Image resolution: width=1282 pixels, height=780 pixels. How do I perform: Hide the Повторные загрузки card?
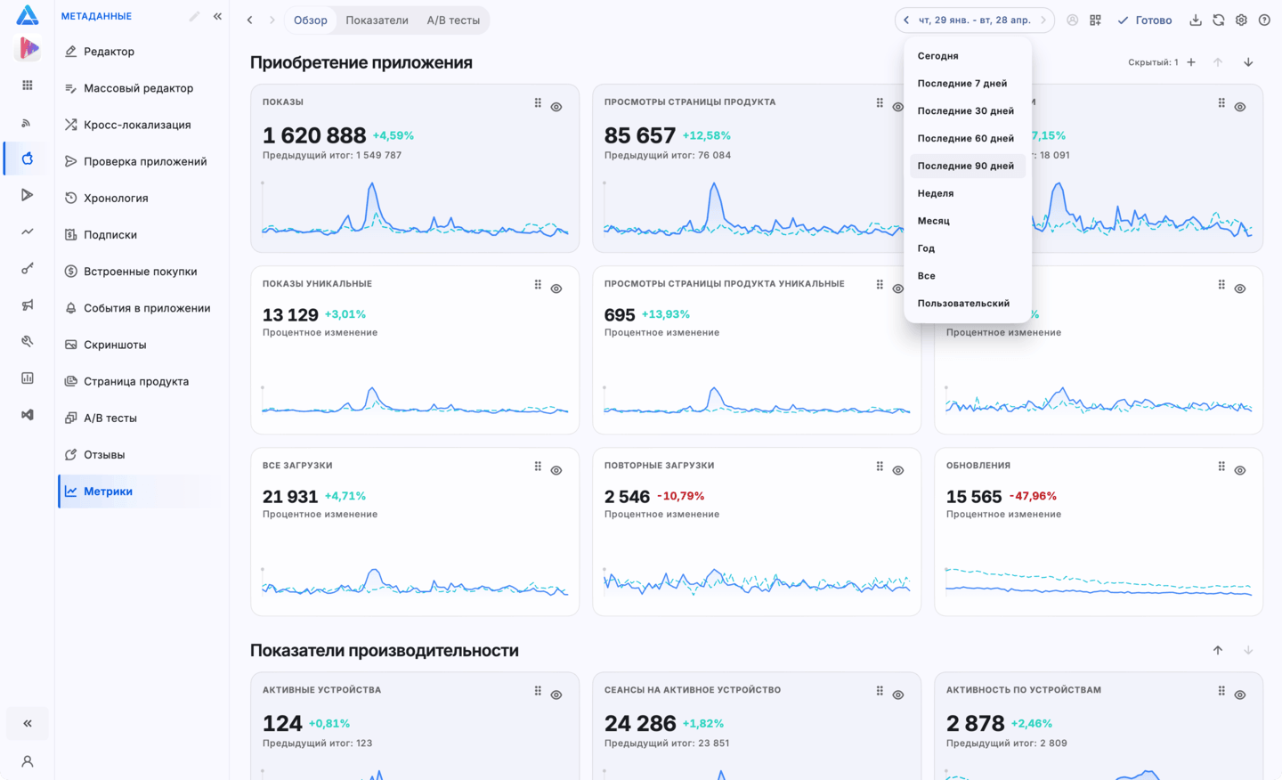(898, 470)
